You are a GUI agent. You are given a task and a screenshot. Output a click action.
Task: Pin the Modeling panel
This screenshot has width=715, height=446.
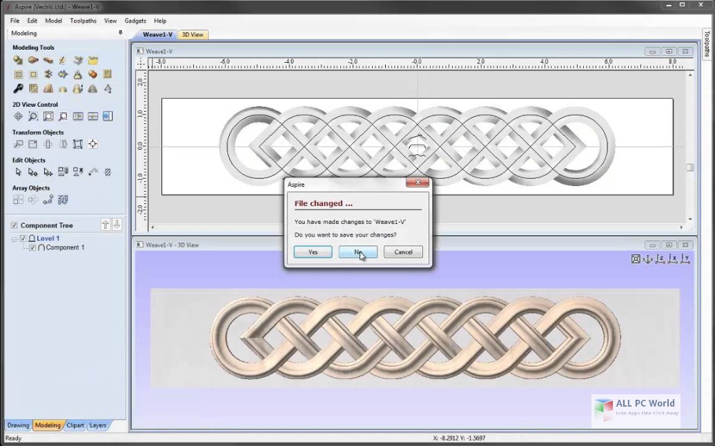[120, 33]
